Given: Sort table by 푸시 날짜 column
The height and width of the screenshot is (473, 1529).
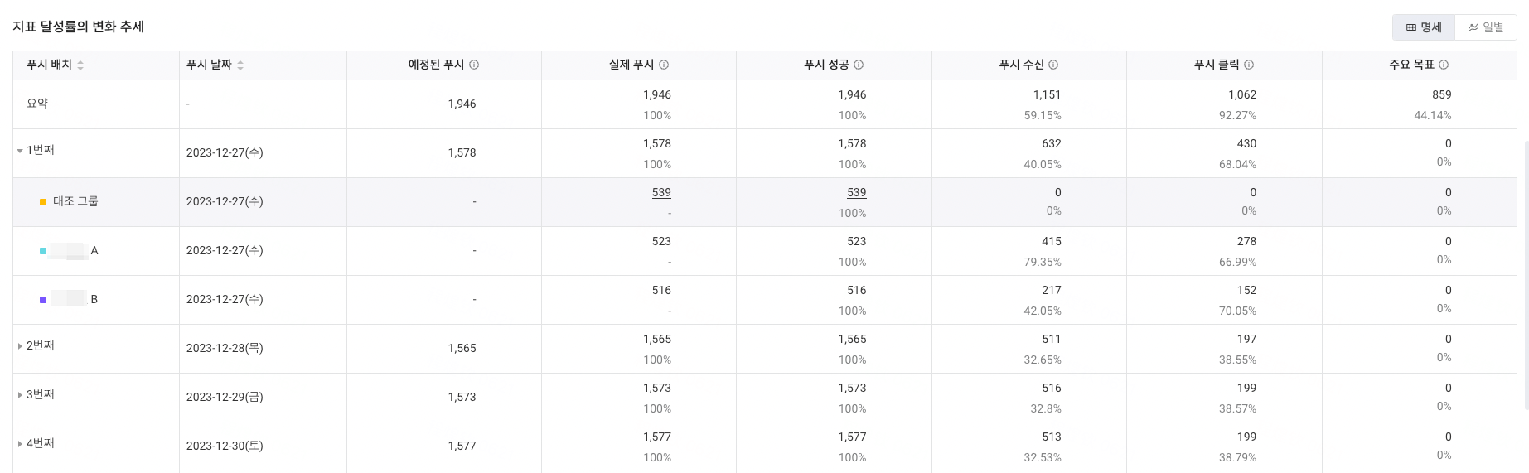Looking at the screenshot, I should 240,65.
